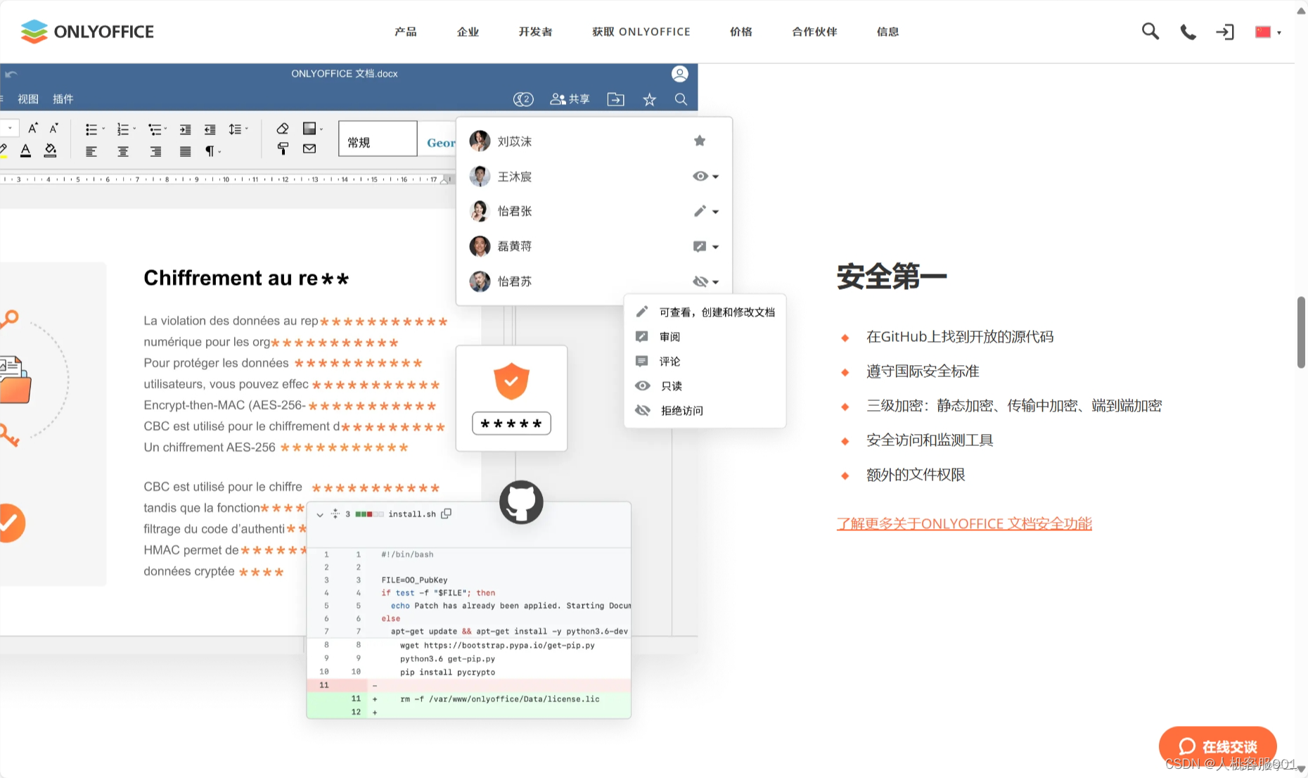Click the editor search magnifier icon

681,99
